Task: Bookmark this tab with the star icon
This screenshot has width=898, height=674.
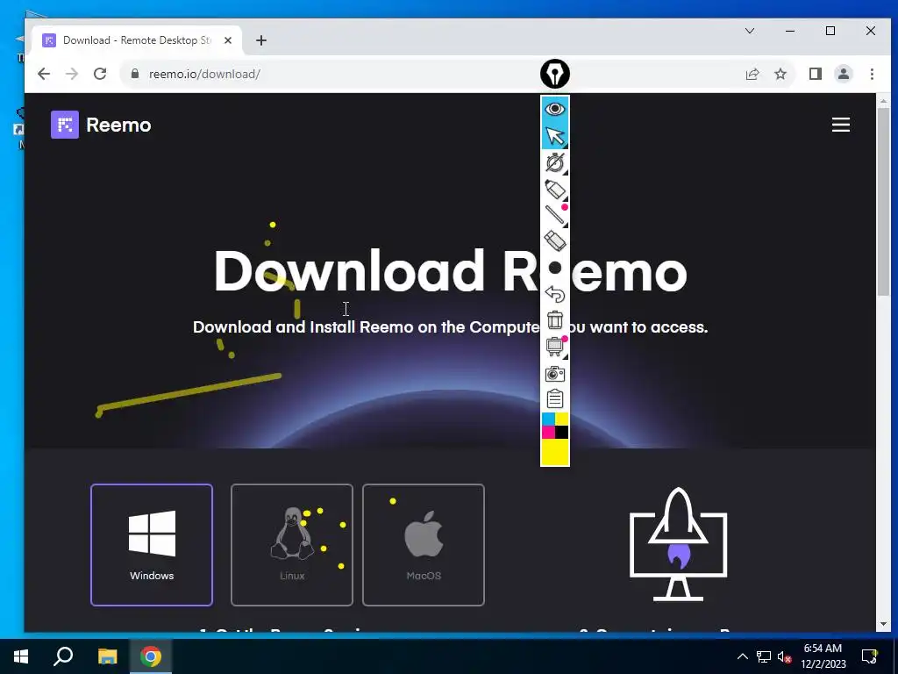Action: [780, 74]
